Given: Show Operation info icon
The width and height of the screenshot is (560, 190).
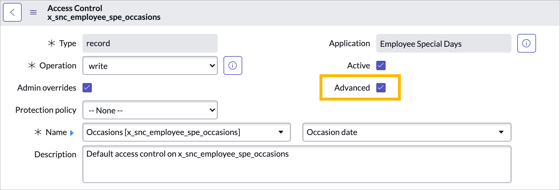Looking at the screenshot, I should [x=233, y=65].
